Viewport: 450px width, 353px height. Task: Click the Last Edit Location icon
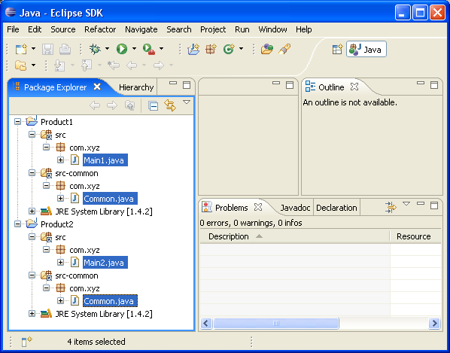coord(114,65)
